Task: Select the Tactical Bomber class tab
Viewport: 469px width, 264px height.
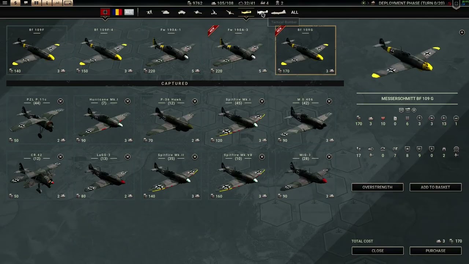Action: 262,12
